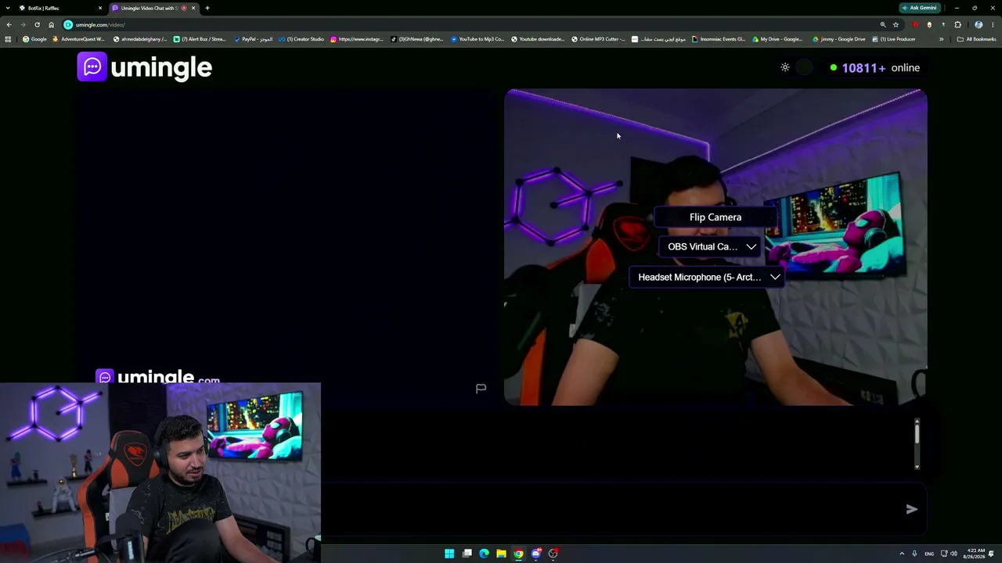Image resolution: width=1002 pixels, height=563 pixels.
Task: Open the AdventureQuest W... bookmark
Action: (x=78, y=39)
